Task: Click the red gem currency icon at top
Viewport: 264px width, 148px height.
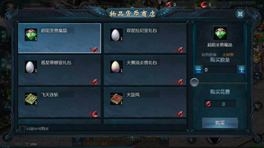Action: (169, 5)
